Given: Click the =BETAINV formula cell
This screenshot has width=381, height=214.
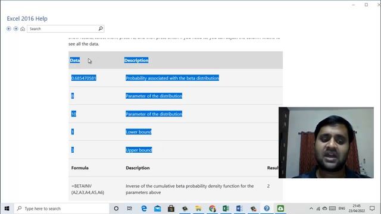Looking at the screenshot, I should click(x=88, y=189).
